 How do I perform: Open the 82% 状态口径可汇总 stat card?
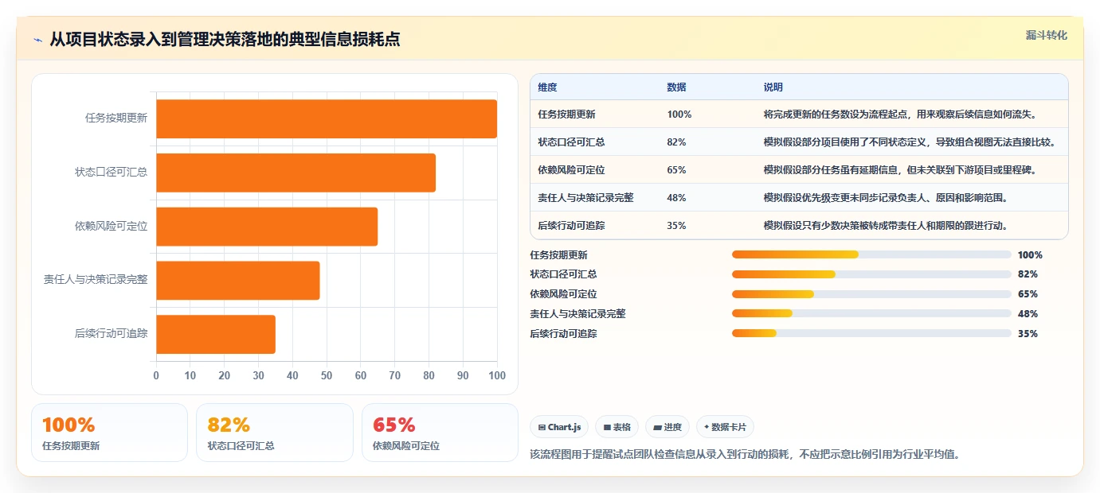275,433
